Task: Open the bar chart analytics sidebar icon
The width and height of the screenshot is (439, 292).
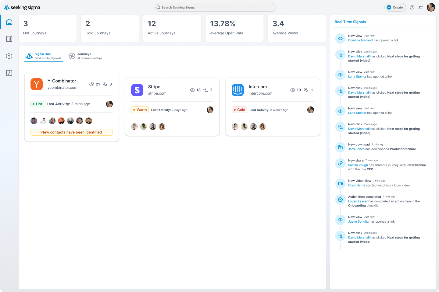Action: (x=9, y=39)
